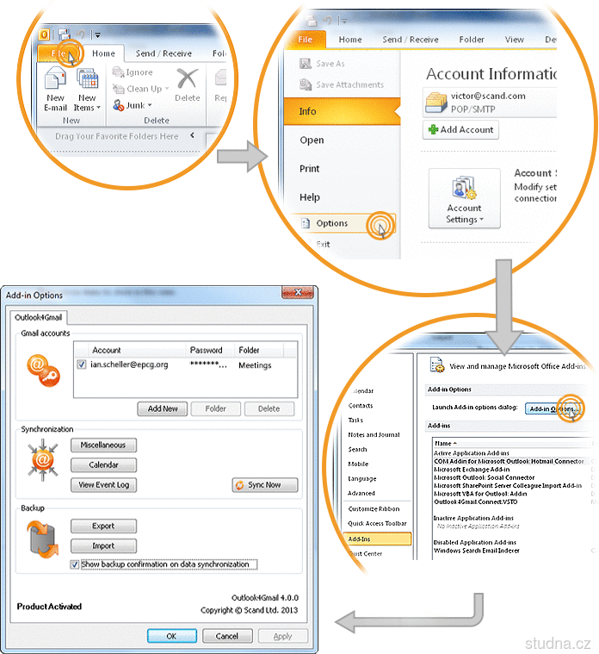This screenshot has width=599, height=654.
Task: Select the Hotmail Connector COM add-in row
Action: point(509,461)
